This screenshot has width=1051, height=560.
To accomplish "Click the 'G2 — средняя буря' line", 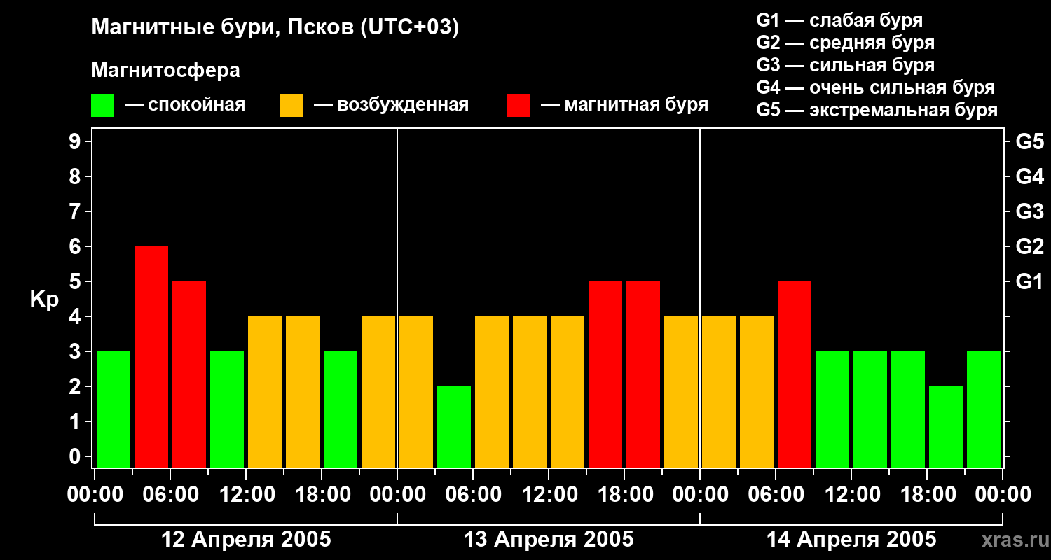I will click(846, 43).
